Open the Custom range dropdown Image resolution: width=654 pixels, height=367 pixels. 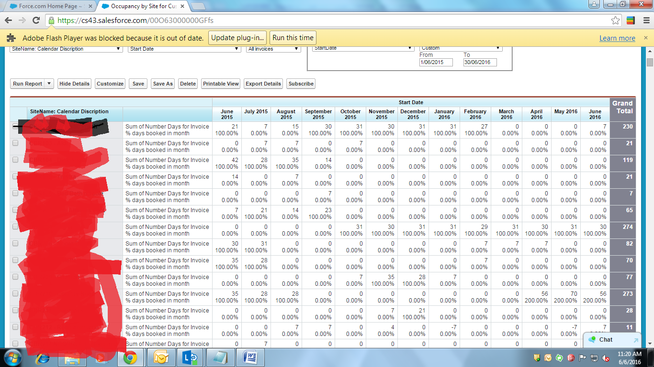point(461,48)
